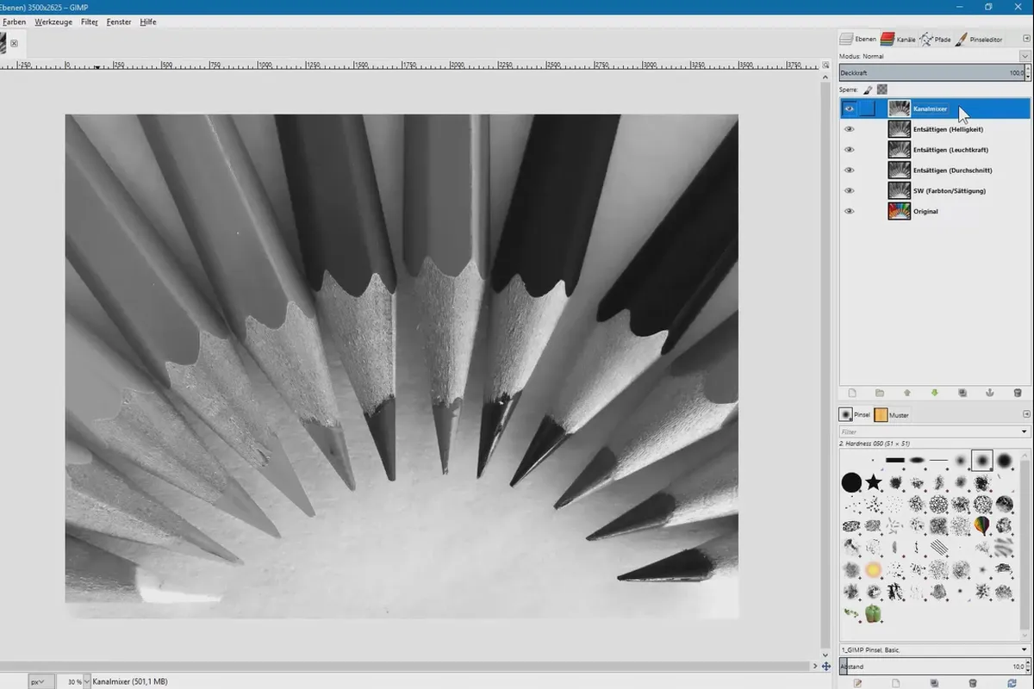The width and height of the screenshot is (1034, 689).
Task: Open the Farben menu
Action: point(14,22)
